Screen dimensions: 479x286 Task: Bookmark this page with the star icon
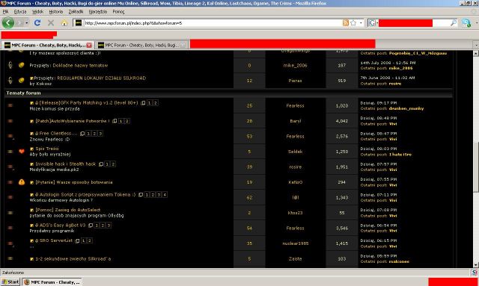[x=353, y=23]
